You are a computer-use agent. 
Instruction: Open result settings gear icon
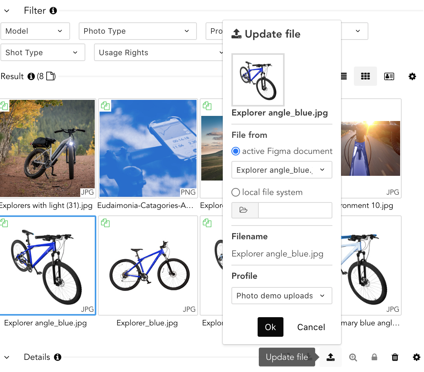412,76
